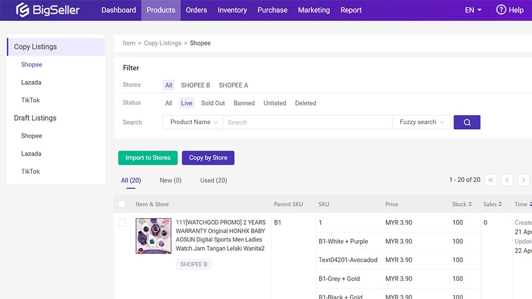Switch to the Used (20) tab
The image size is (532, 299).
[213, 181]
